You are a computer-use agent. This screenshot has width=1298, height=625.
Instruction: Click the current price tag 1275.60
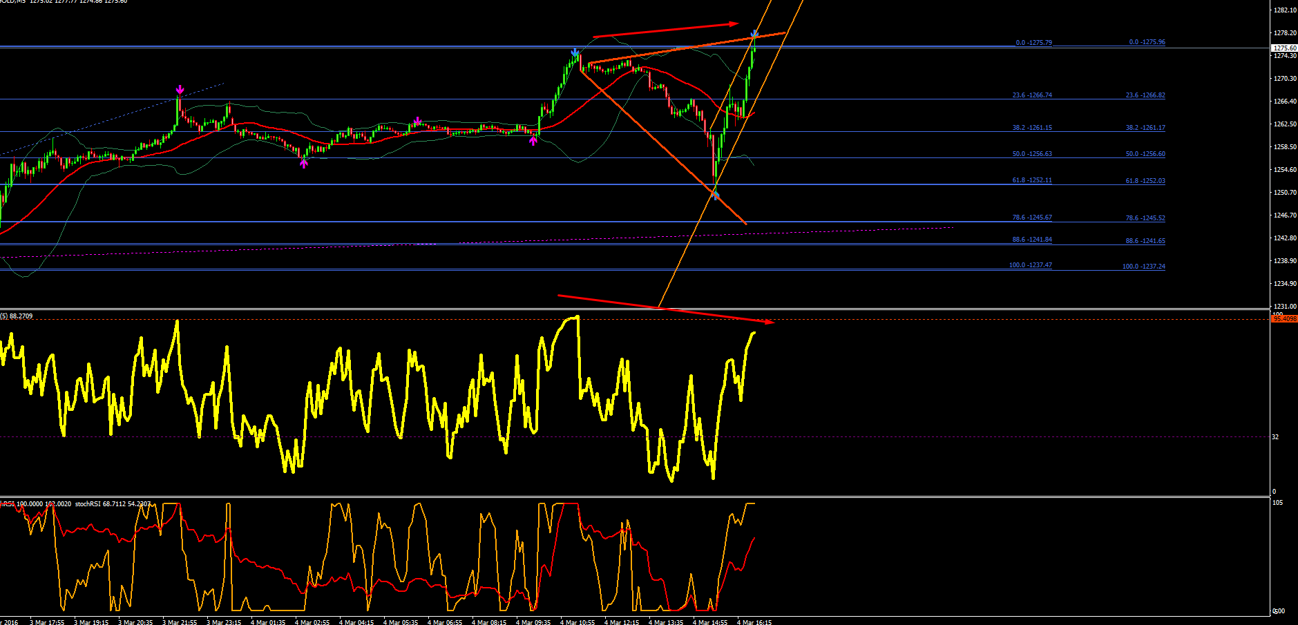click(1284, 48)
